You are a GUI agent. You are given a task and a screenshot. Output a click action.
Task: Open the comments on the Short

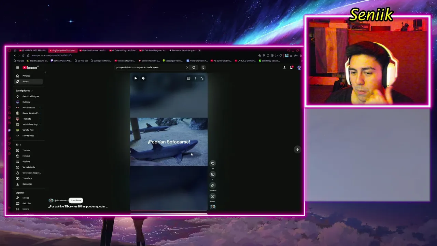coord(213,174)
